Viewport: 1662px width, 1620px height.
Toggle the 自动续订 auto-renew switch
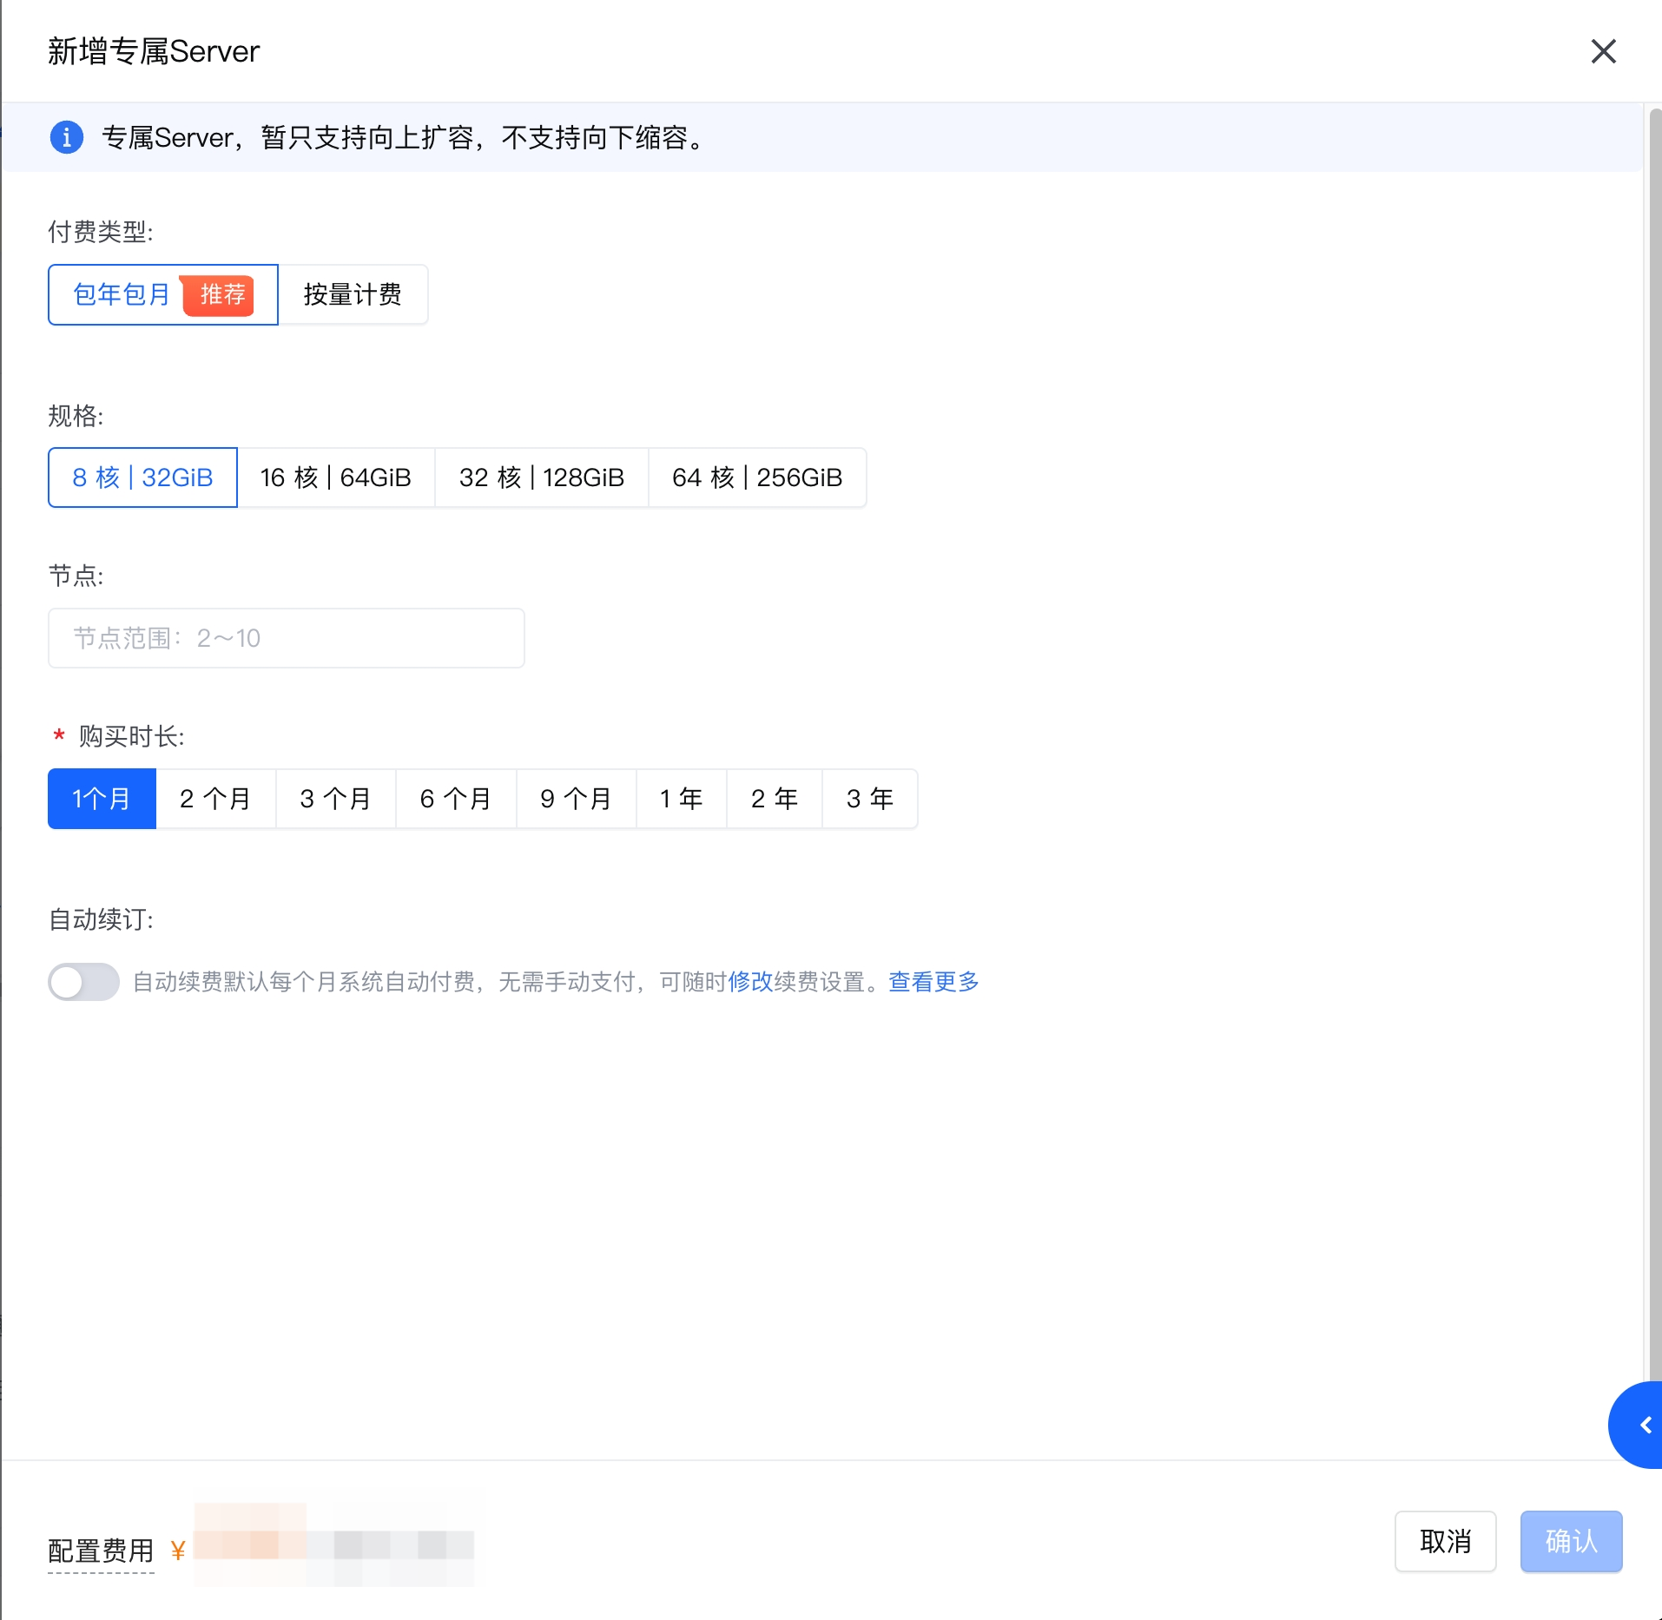click(x=83, y=982)
